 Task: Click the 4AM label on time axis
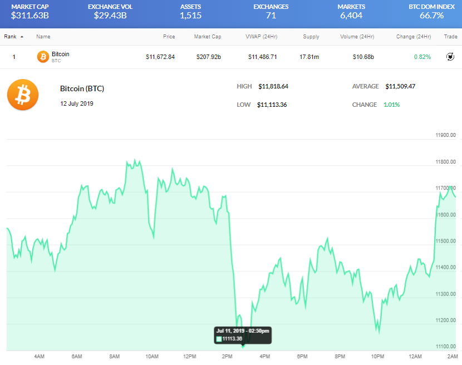tap(39, 357)
